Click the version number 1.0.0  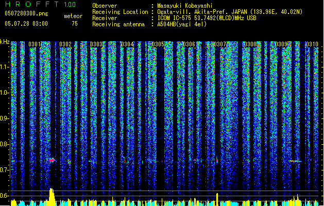[x=70, y=4]
